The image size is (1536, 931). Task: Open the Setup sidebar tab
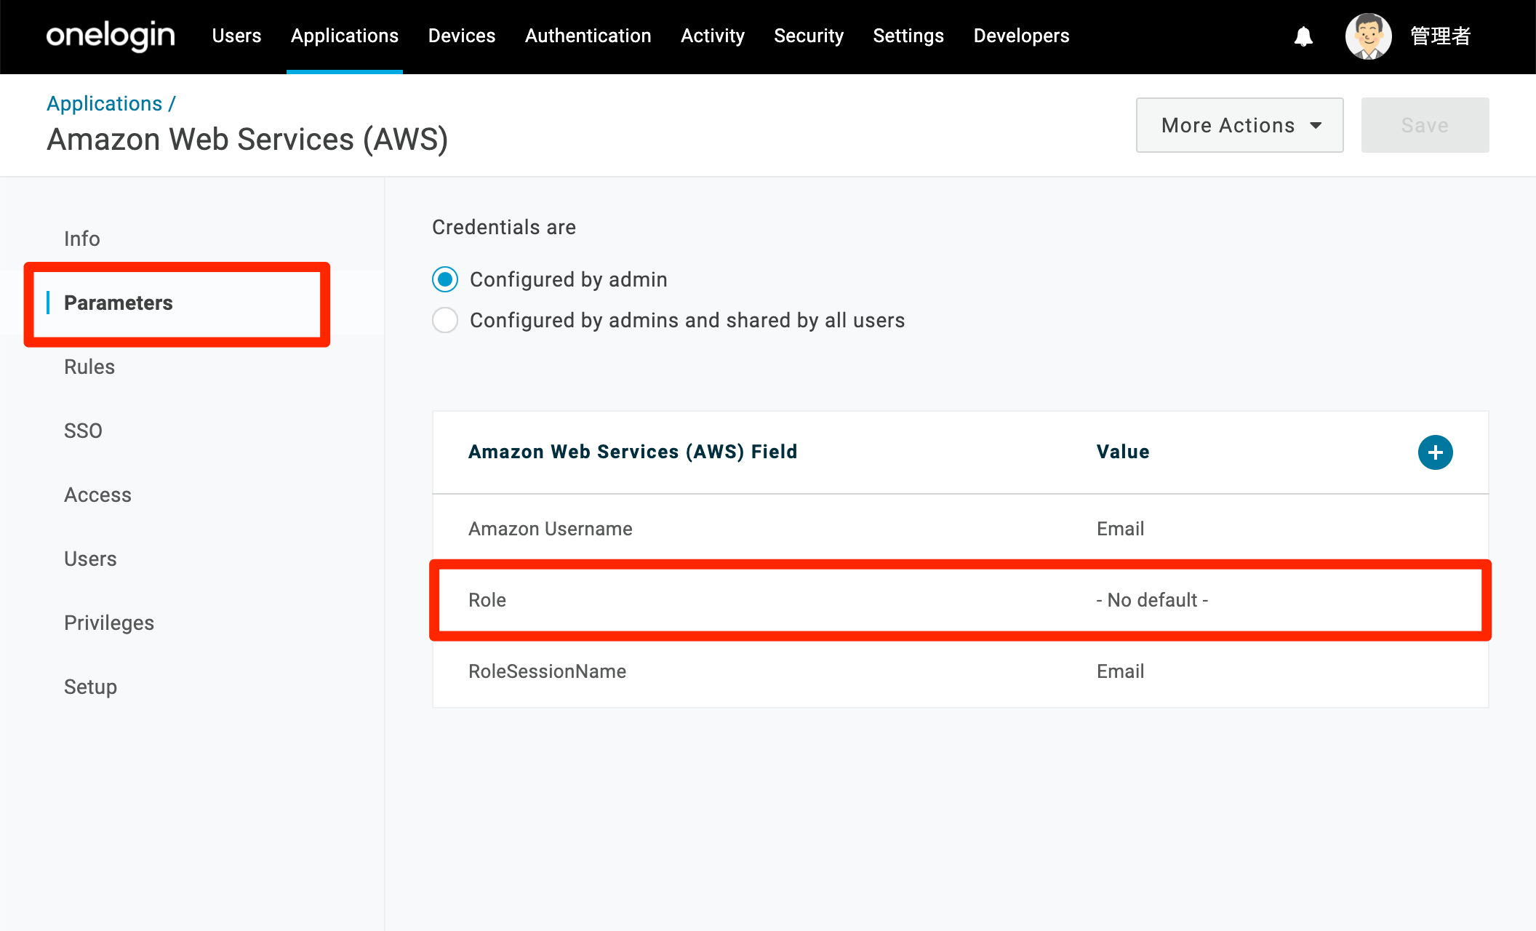90,687
